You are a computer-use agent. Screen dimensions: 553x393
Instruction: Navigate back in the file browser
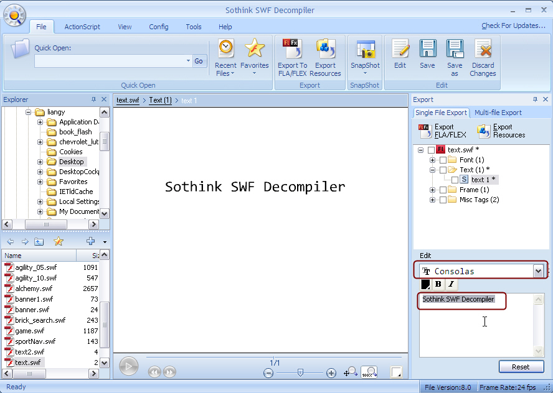click(x=11, y=241)
